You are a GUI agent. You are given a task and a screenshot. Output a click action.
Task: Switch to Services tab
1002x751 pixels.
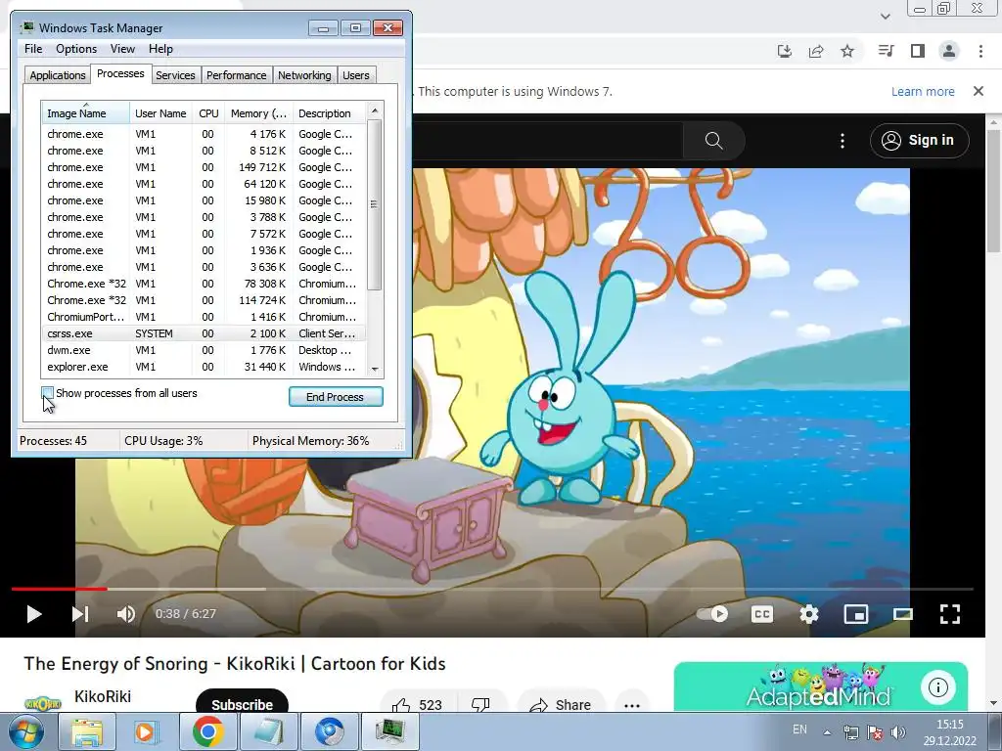click(x=175, y=75)
